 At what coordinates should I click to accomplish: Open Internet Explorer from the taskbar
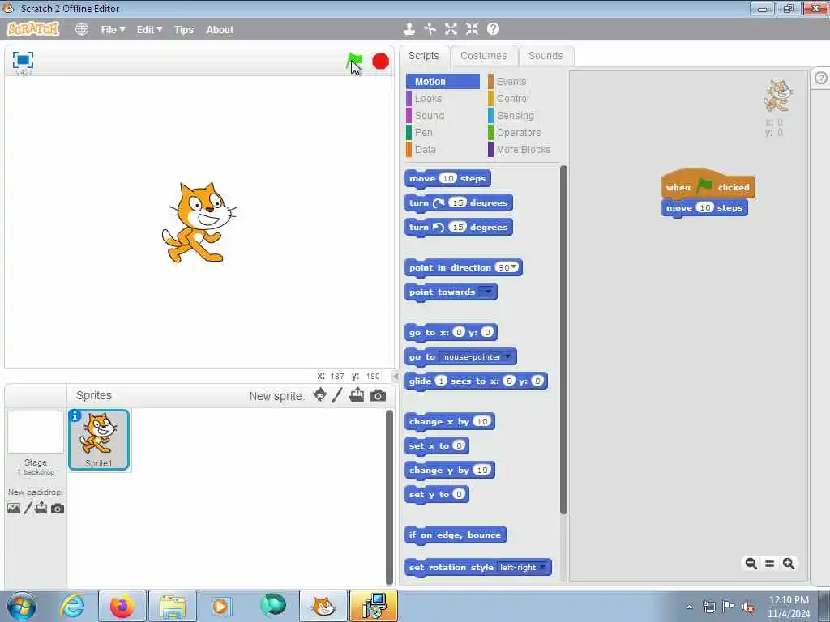coord(72,606)
